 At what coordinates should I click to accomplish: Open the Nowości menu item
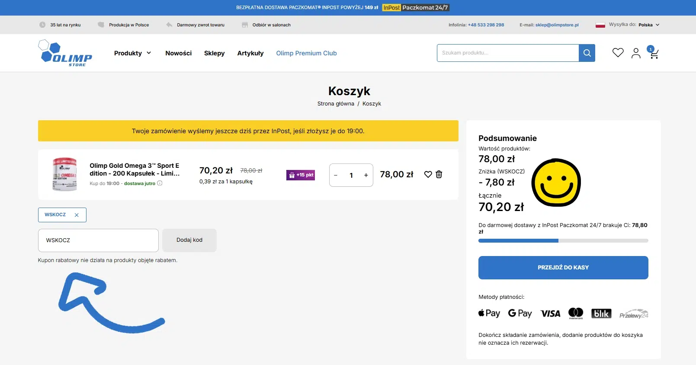pos(178,53)
